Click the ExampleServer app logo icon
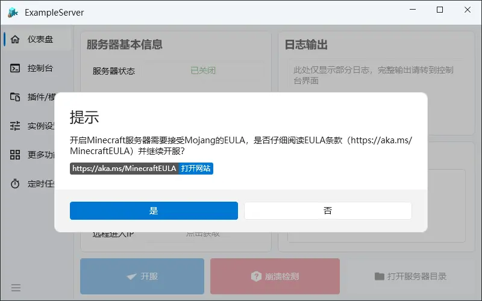 [13, 12]
